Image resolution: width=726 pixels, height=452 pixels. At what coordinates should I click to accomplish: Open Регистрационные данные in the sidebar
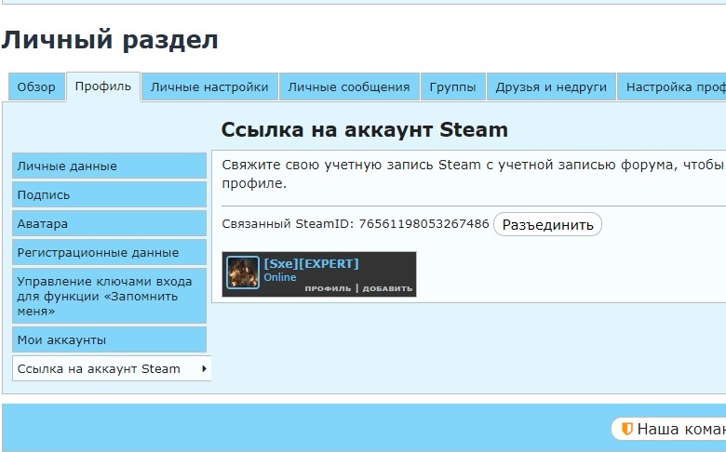pyautogui.click(x=109, y=253)
